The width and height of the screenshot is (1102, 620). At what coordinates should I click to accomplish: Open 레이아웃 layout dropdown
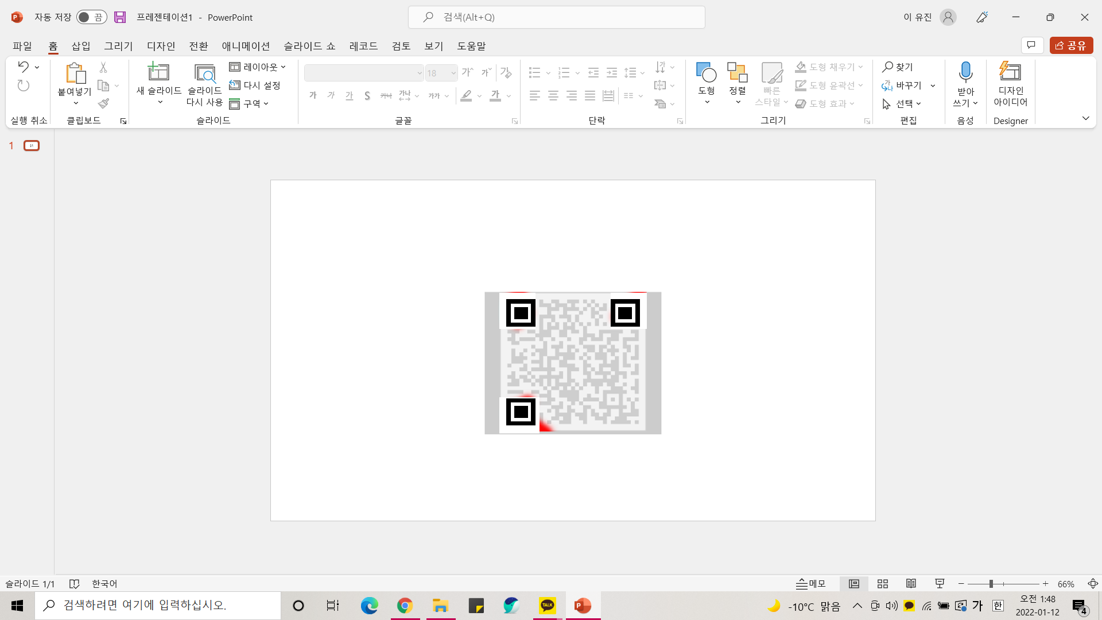tap(258, 67)
